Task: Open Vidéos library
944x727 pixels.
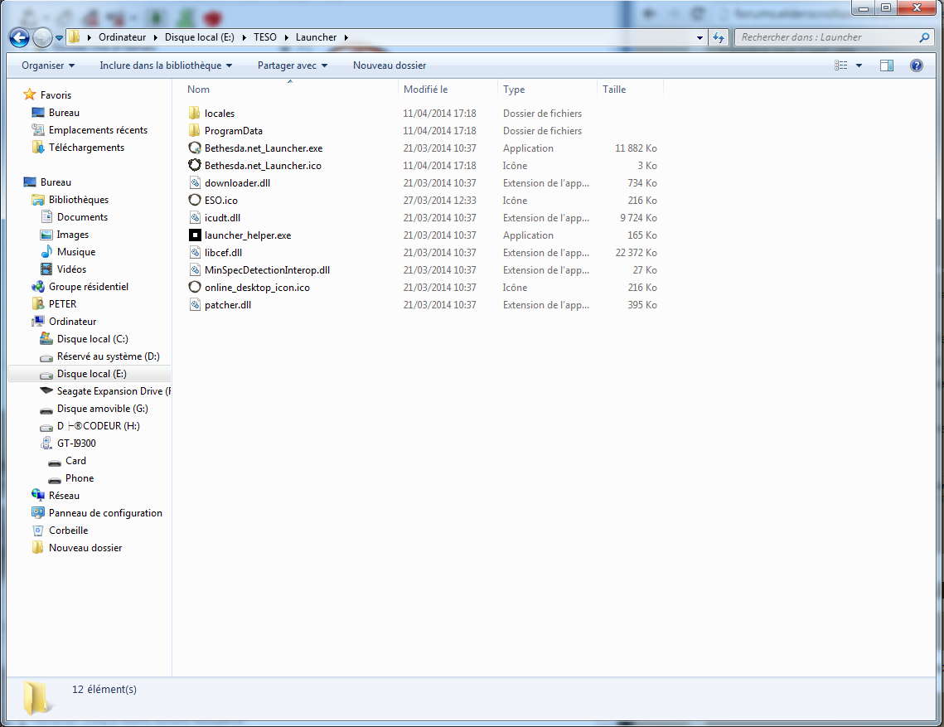Action: click(71, 270)
